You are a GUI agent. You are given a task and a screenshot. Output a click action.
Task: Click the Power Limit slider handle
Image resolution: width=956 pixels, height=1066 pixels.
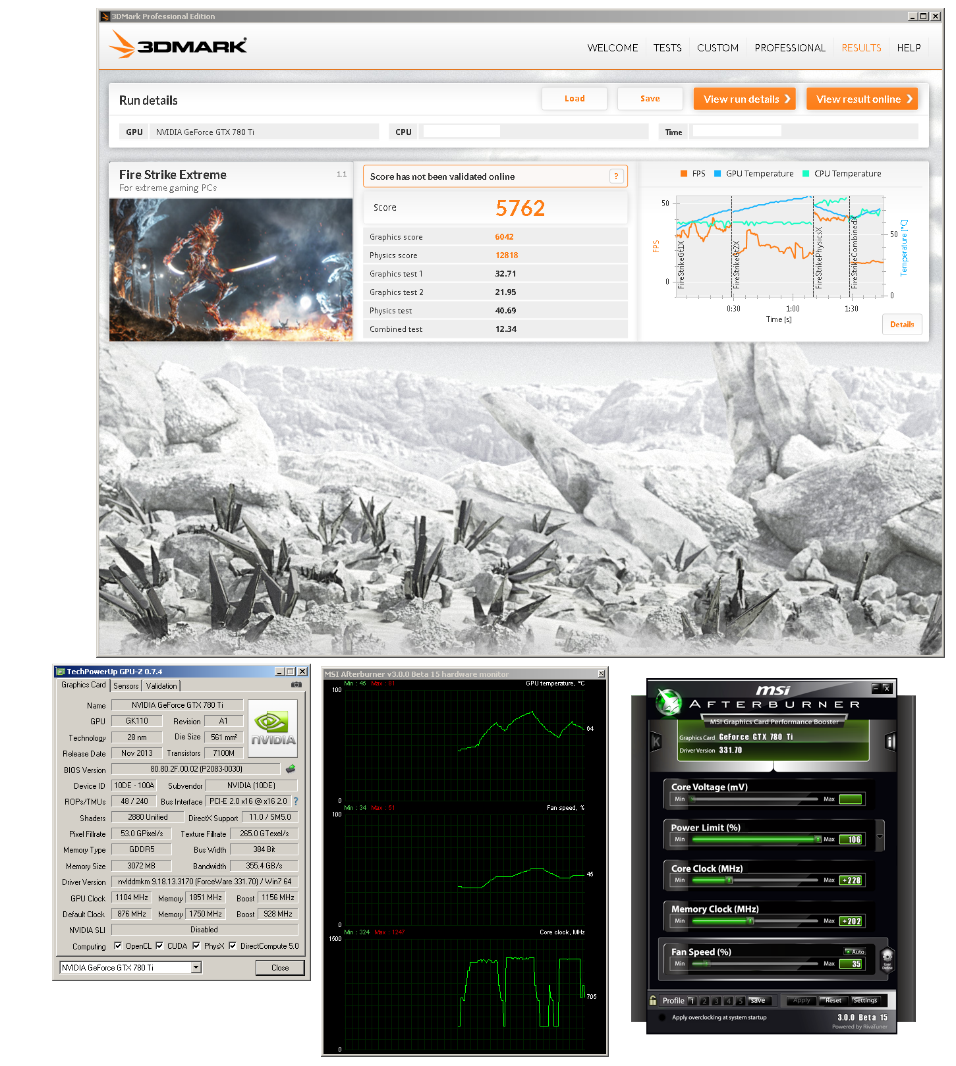point(818,839)
